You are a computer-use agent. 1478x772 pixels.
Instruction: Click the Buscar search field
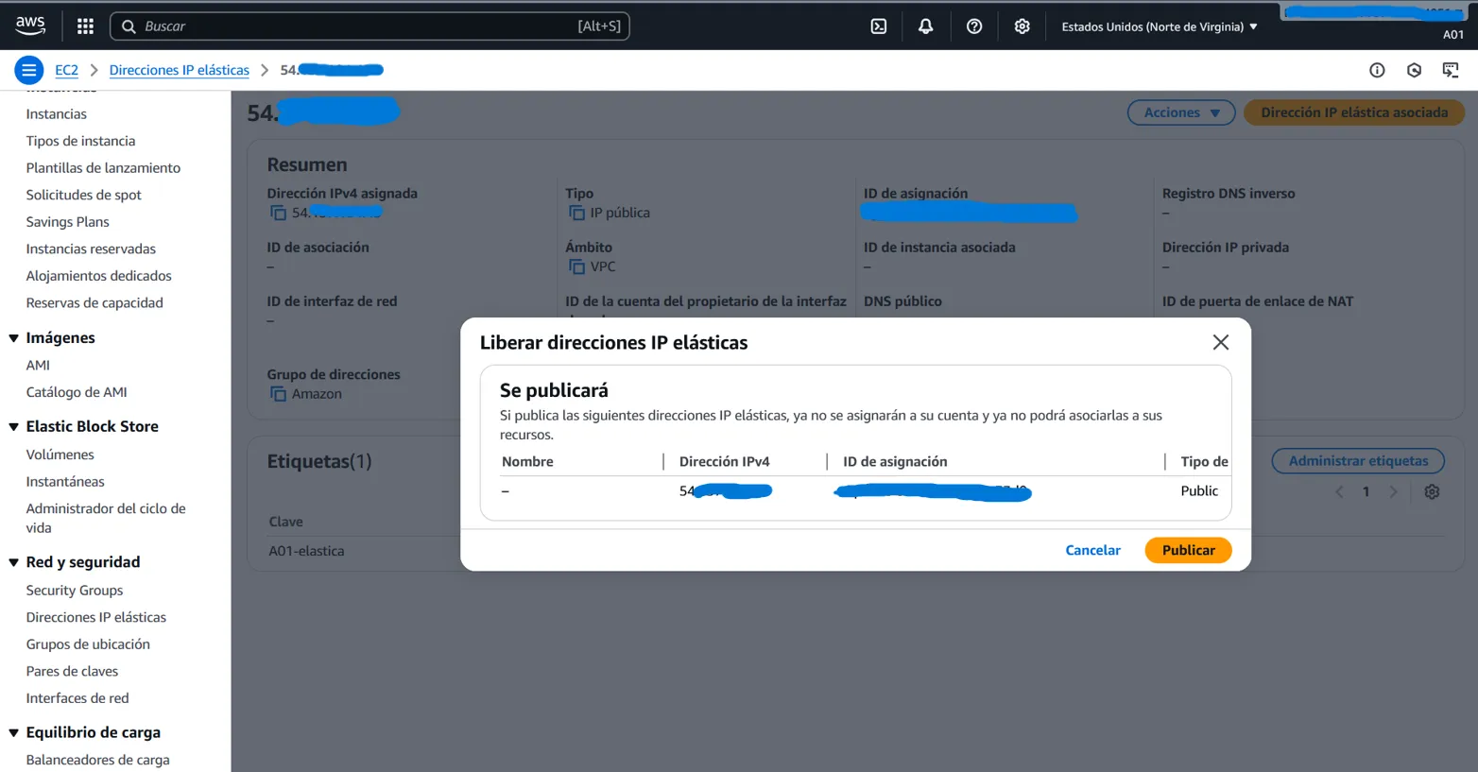(359, 26)
